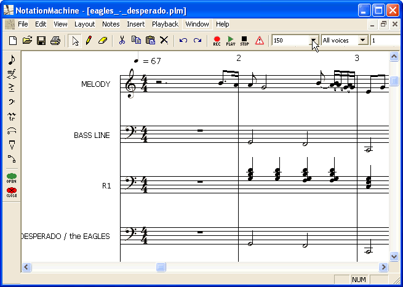Click the vertical scrollbar down arrow
The width and height of the screenshot is (403, 287).
(x=394, y=256)
